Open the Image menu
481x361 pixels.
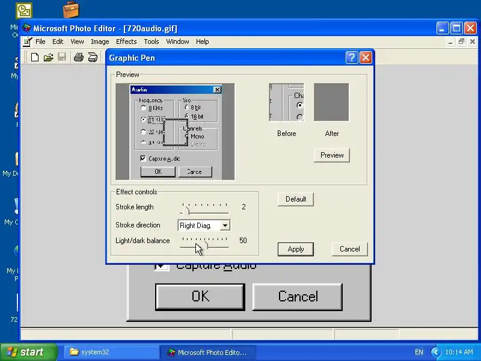pos(100,42)
